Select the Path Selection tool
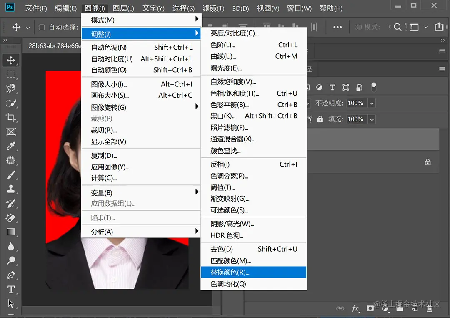This screenshot has height=318, width=450. [x=11, y=304]
